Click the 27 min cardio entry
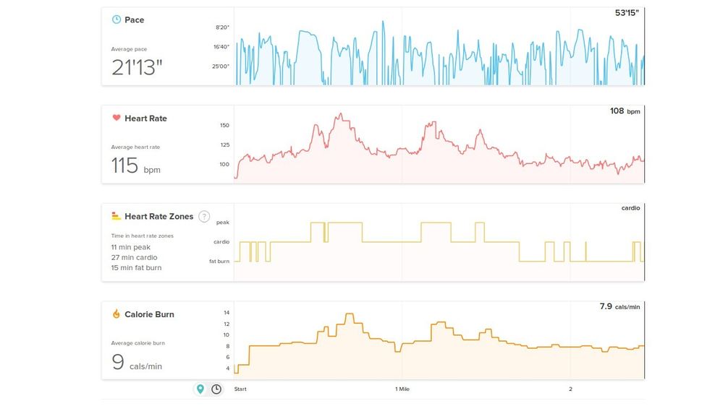 coord(134,257)
